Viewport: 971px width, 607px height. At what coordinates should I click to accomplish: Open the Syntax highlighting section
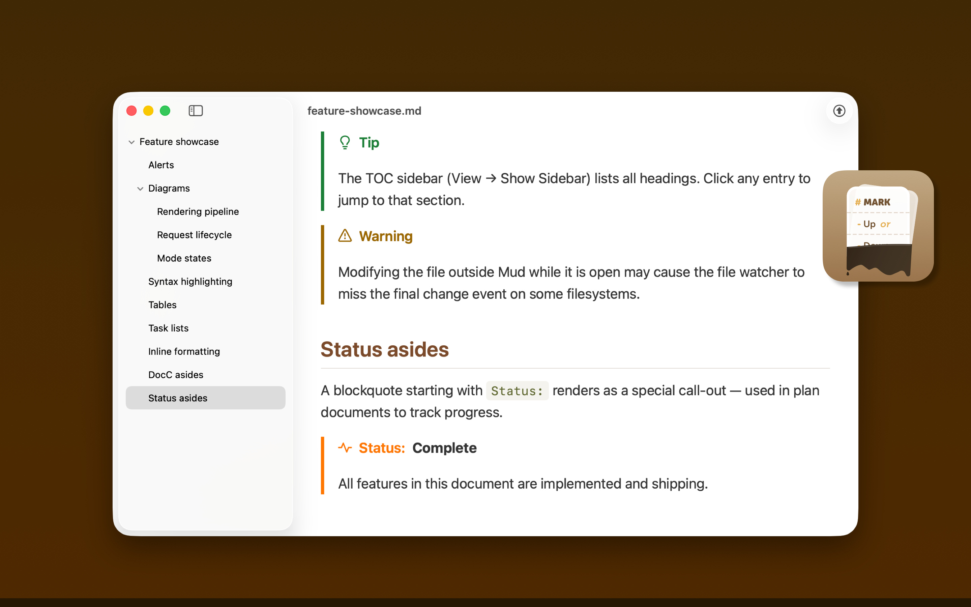coord(190,282)
